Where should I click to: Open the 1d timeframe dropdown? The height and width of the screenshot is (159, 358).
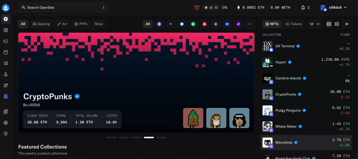tap(315, 24)
